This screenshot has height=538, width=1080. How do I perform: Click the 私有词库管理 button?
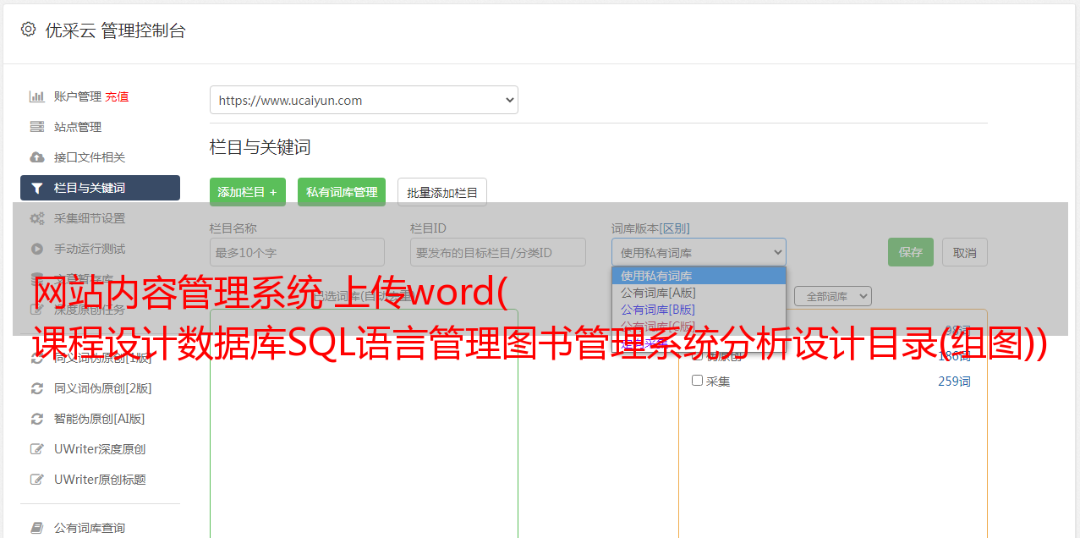pos(342,192)
